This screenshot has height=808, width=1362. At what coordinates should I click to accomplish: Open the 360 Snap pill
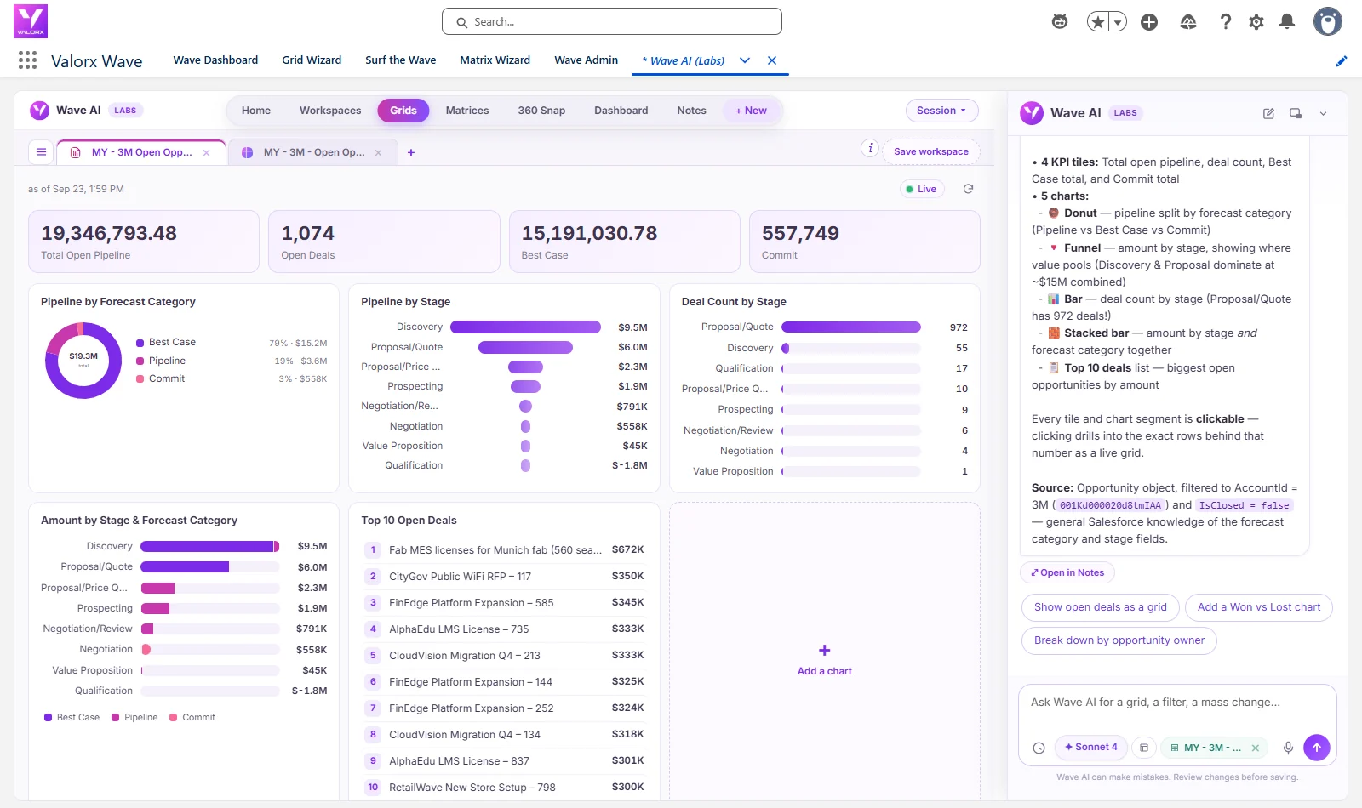tap(541, 111)
